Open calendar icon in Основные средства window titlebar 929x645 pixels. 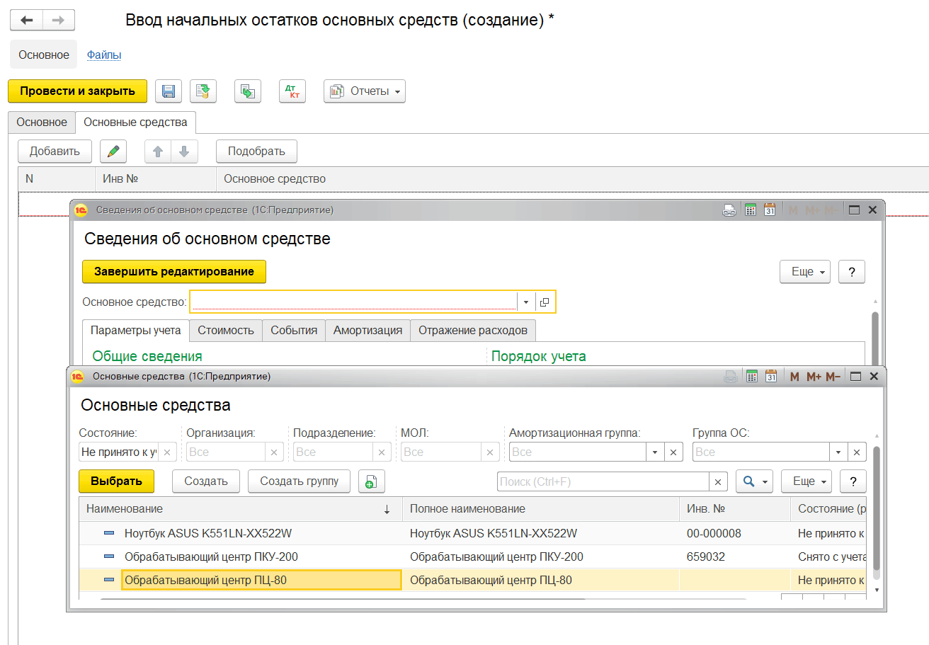772,377
